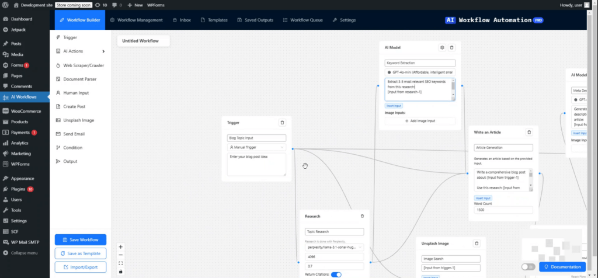Image resolution: width=598 pixels, height=278 pixels.
Task: Click the fit view canvas control
Action: (120, 263)
